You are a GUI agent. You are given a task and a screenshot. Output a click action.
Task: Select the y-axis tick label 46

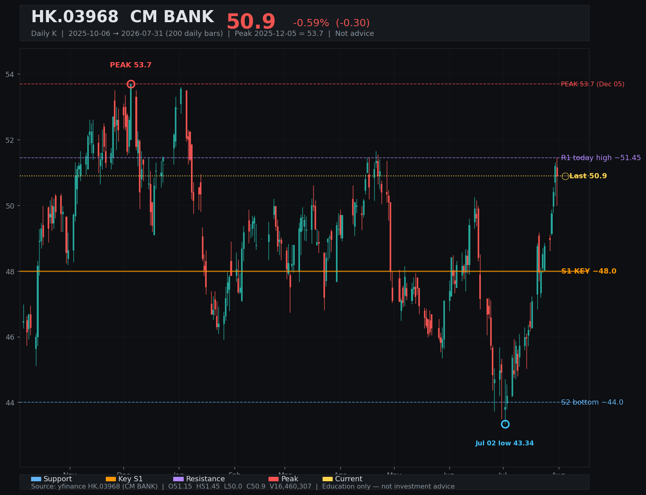(x=10, y=337)
